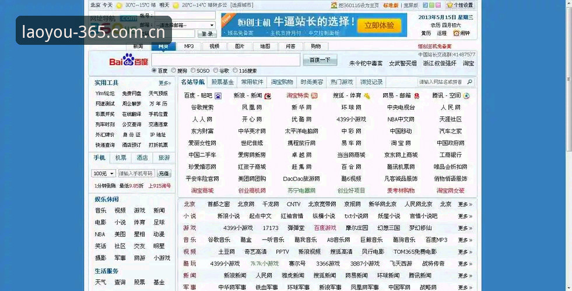Switch to the 图片 search tab
The height and width of the screenshot is (291, 572).
coord(240,46)
